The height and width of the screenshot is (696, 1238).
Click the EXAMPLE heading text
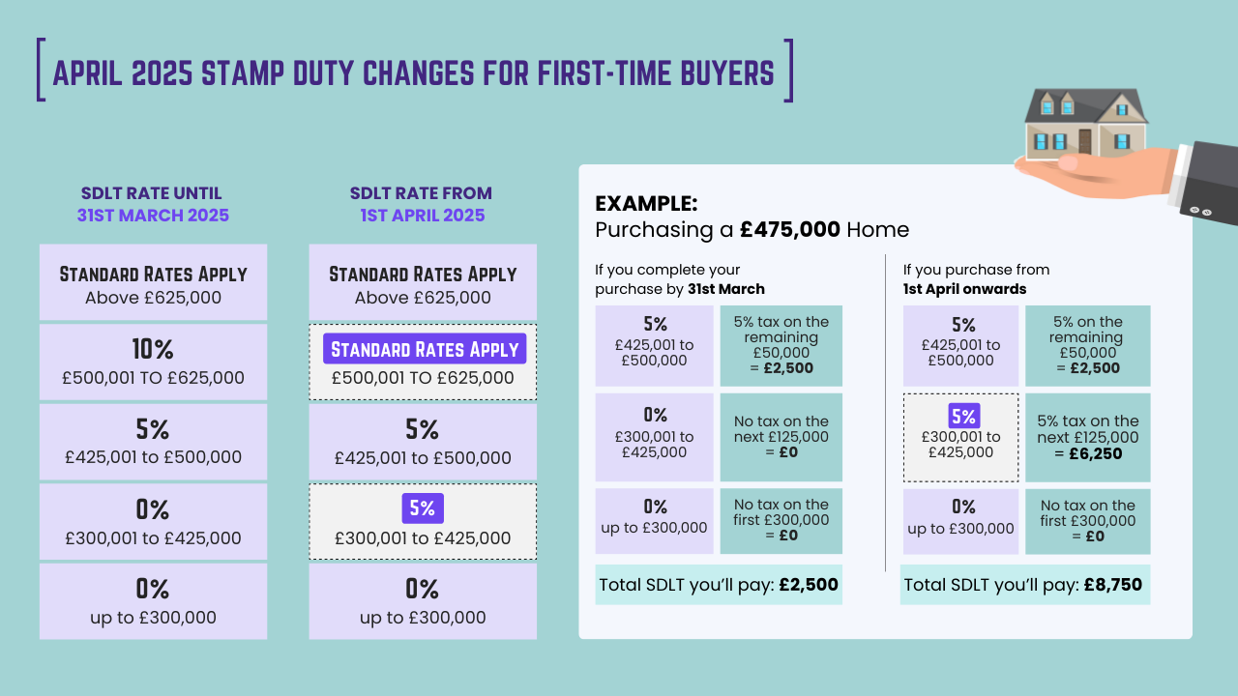646,204
